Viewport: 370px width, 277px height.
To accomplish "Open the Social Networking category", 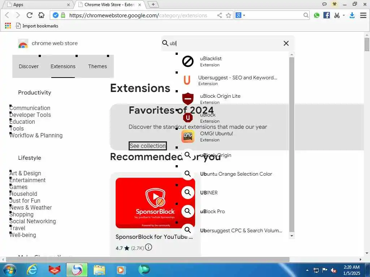I will (x=33, y=221).
